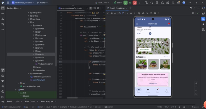
Task: Switch to Build Analyzer tab
Action: 47,102
